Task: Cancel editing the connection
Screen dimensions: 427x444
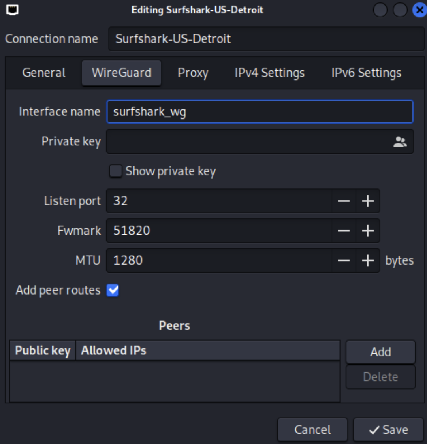Action: coord(312,430)
